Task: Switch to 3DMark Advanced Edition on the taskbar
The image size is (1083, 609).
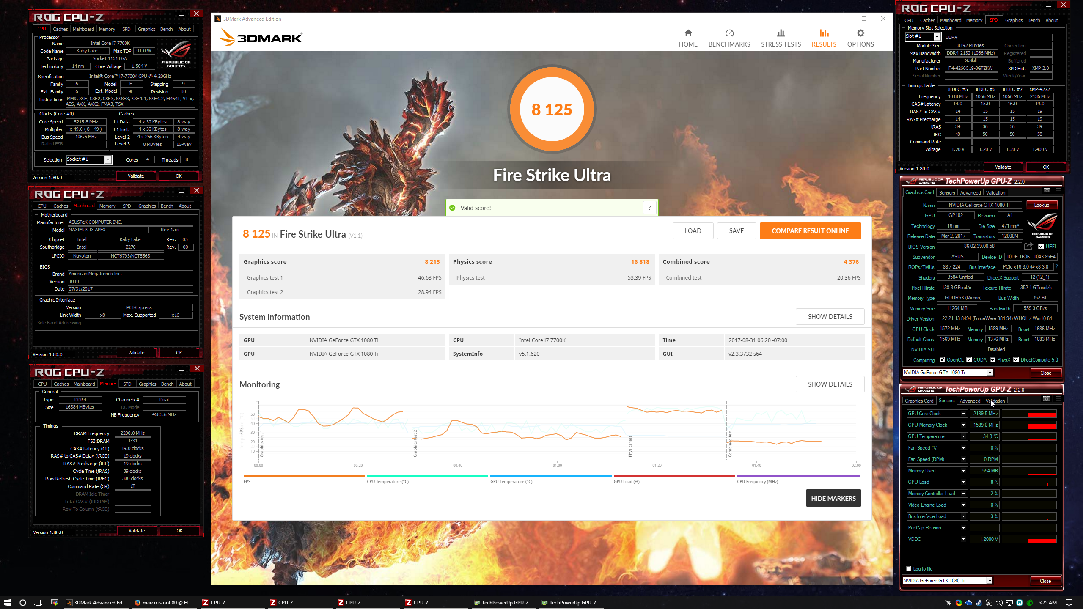Action: pyautogui.click(x=96, y=602)
